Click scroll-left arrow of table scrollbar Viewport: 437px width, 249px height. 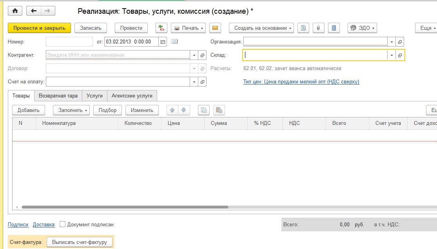17,207
